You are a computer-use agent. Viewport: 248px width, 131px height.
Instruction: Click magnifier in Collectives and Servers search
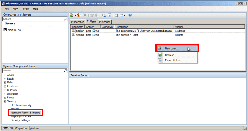65,19
